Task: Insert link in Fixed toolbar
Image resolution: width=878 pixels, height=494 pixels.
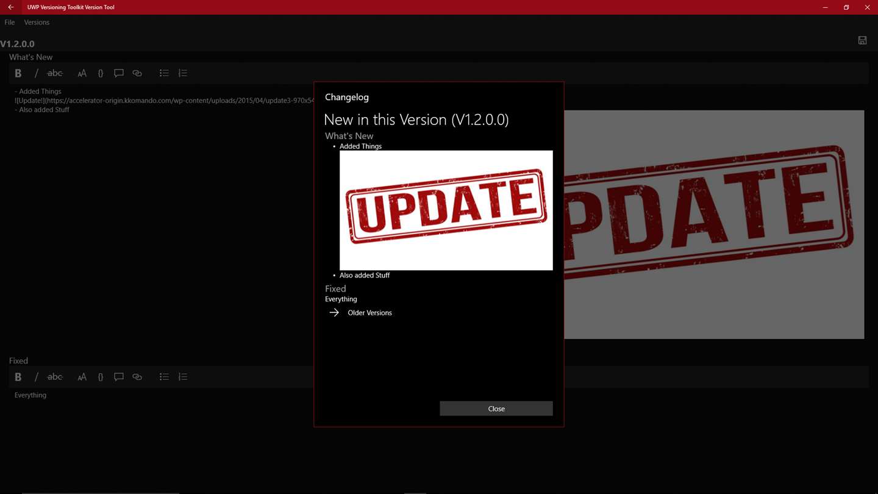Action: [137, 377]
